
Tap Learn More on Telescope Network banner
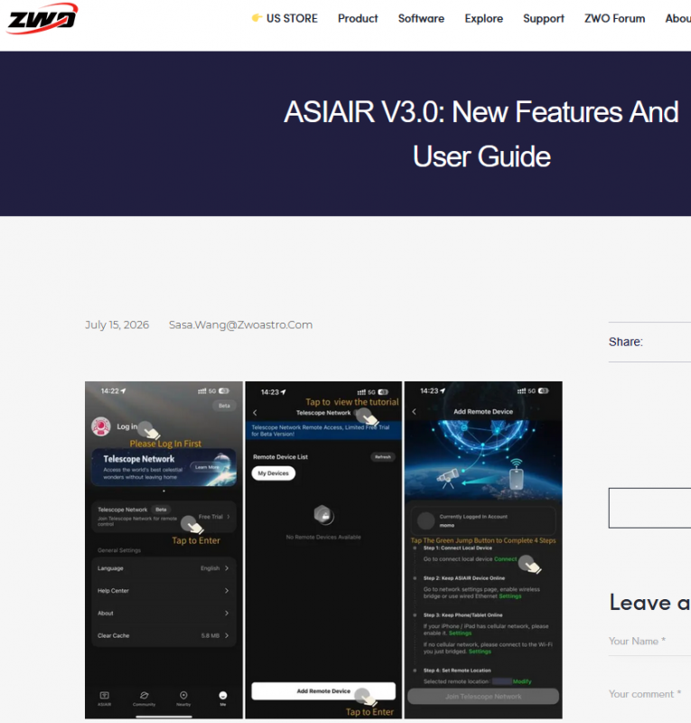tap(207, 467)
